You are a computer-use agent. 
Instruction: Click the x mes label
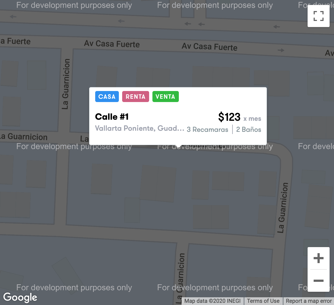252,119
